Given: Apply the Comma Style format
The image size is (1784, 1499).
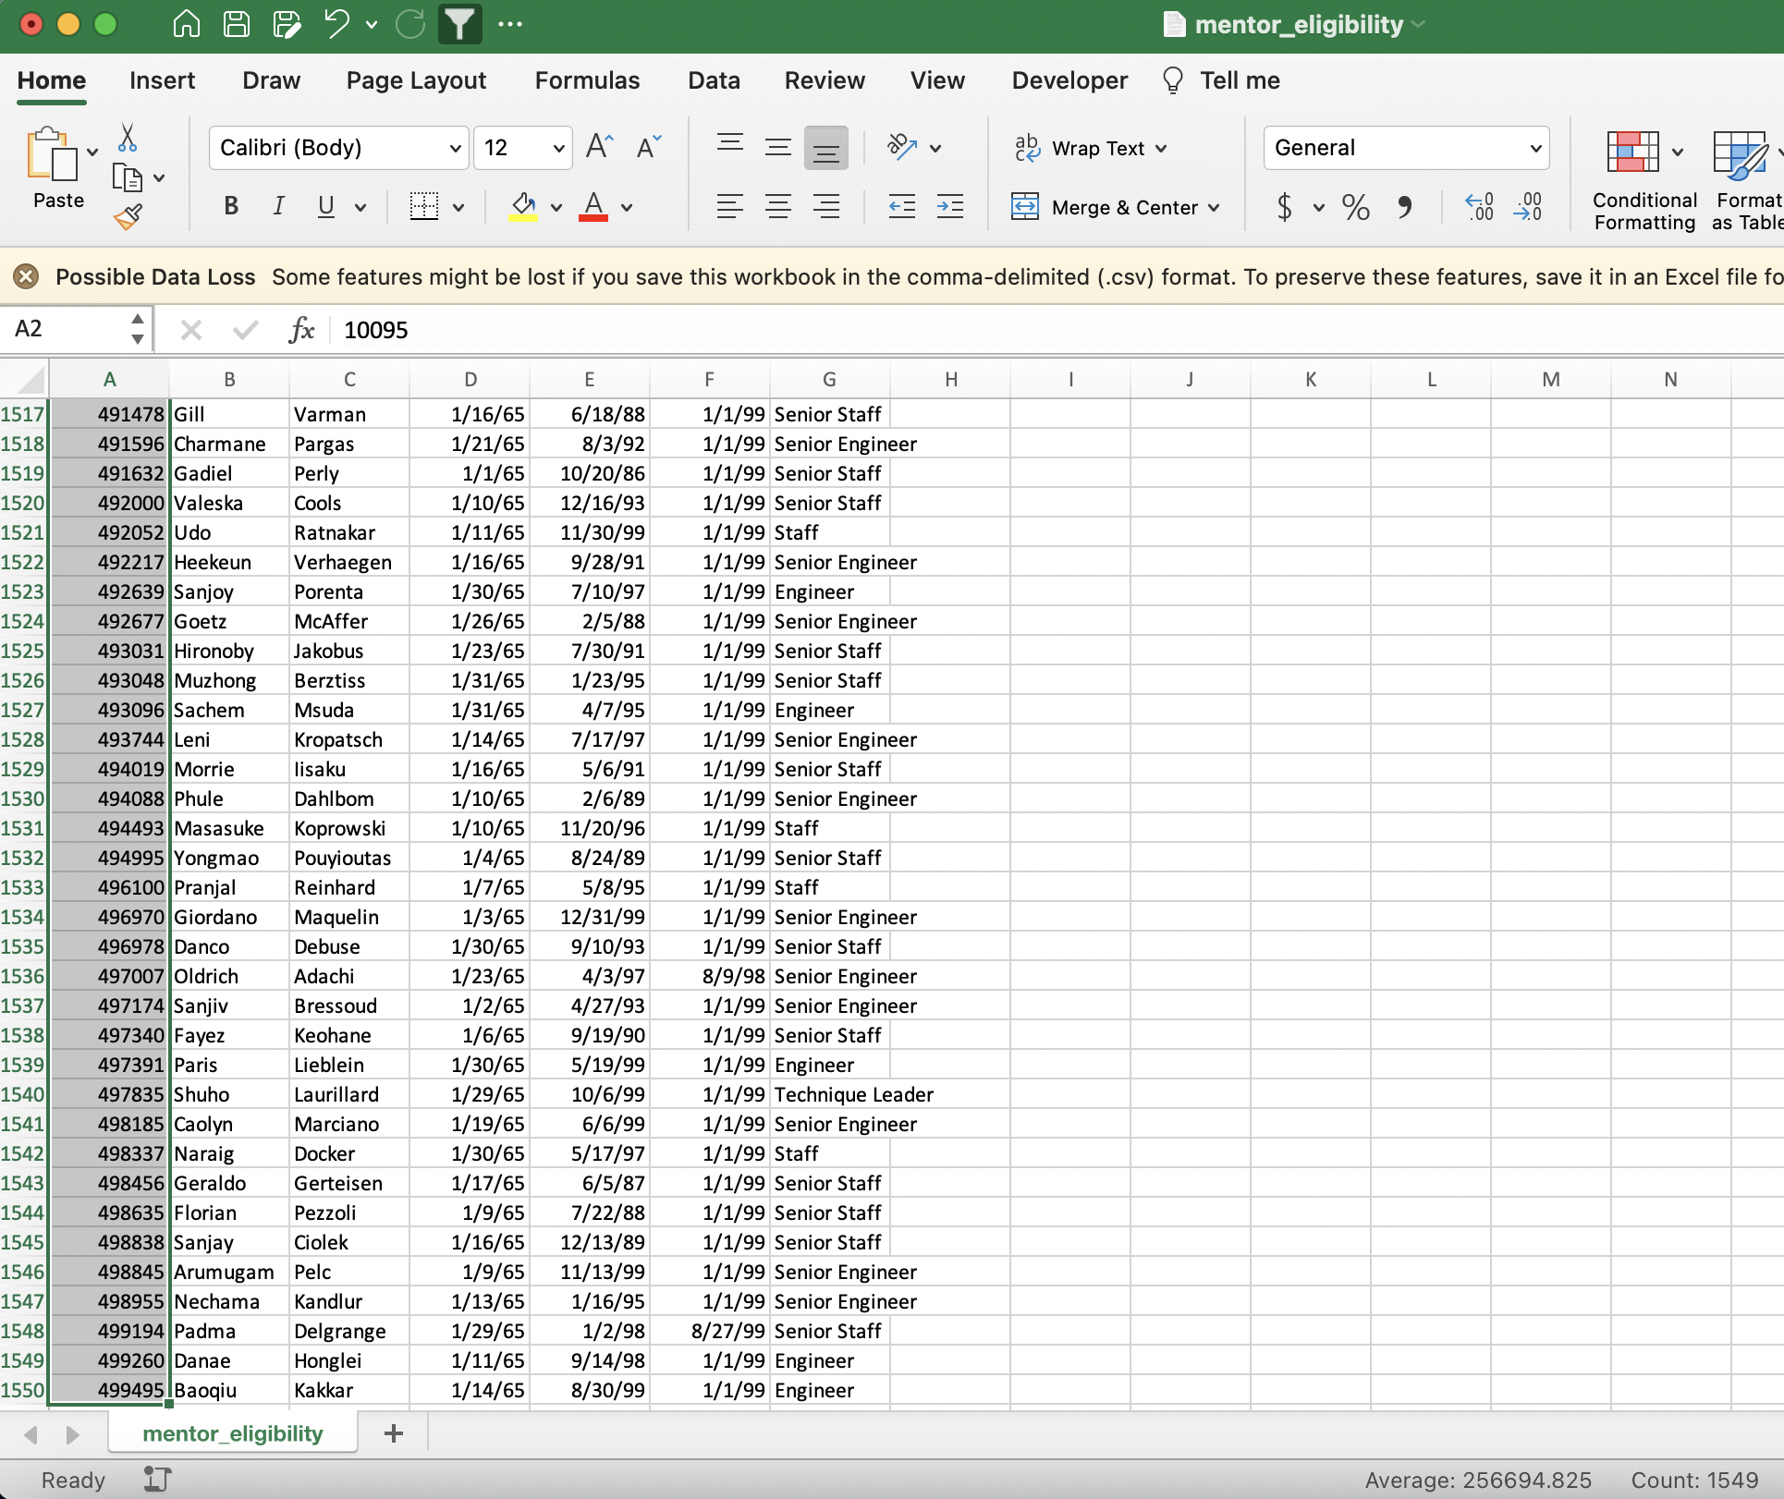Looking at the screenshot, I should pyautogui.click(x=1405, y=207).
